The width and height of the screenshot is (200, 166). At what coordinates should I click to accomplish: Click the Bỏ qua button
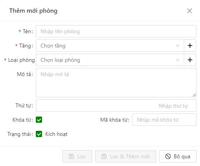point(178,156)
